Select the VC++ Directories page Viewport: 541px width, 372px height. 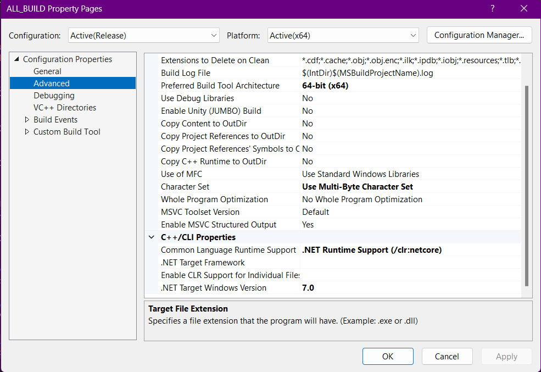coord(65,108)
